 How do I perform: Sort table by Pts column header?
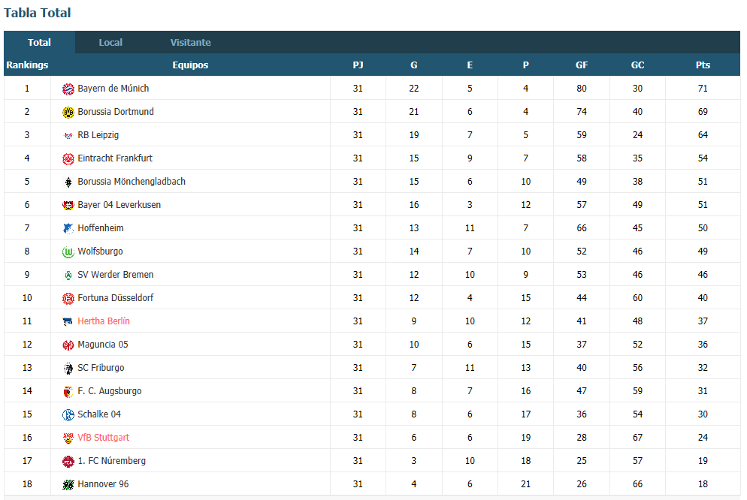(x=703, y=65)
